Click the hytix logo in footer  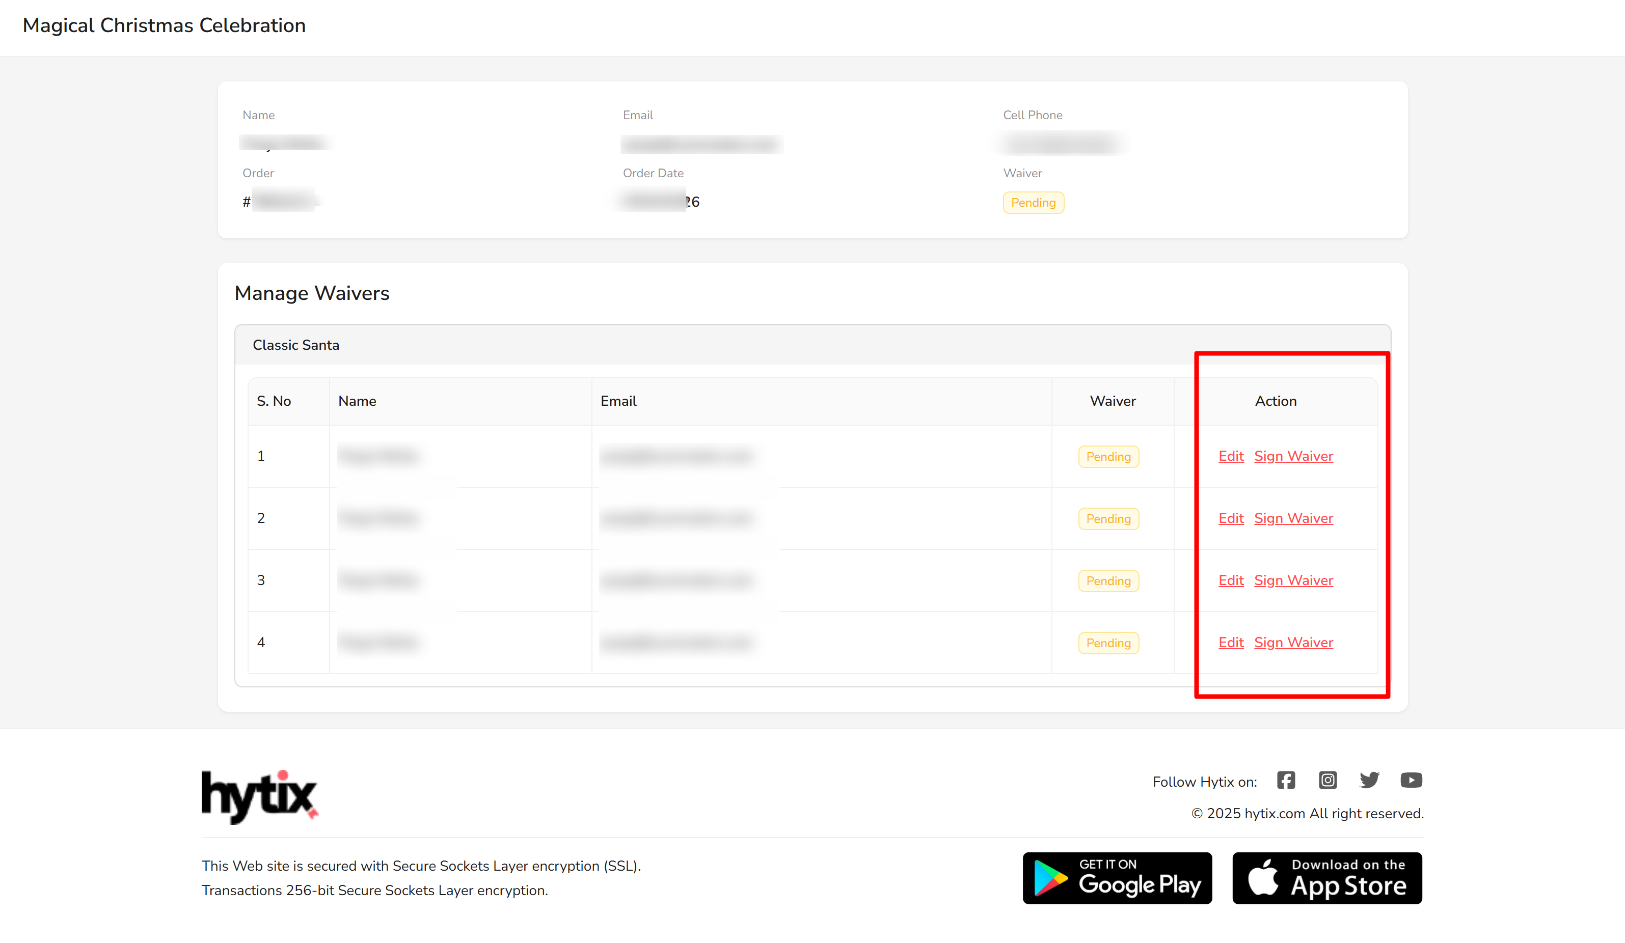pos(259,797)
